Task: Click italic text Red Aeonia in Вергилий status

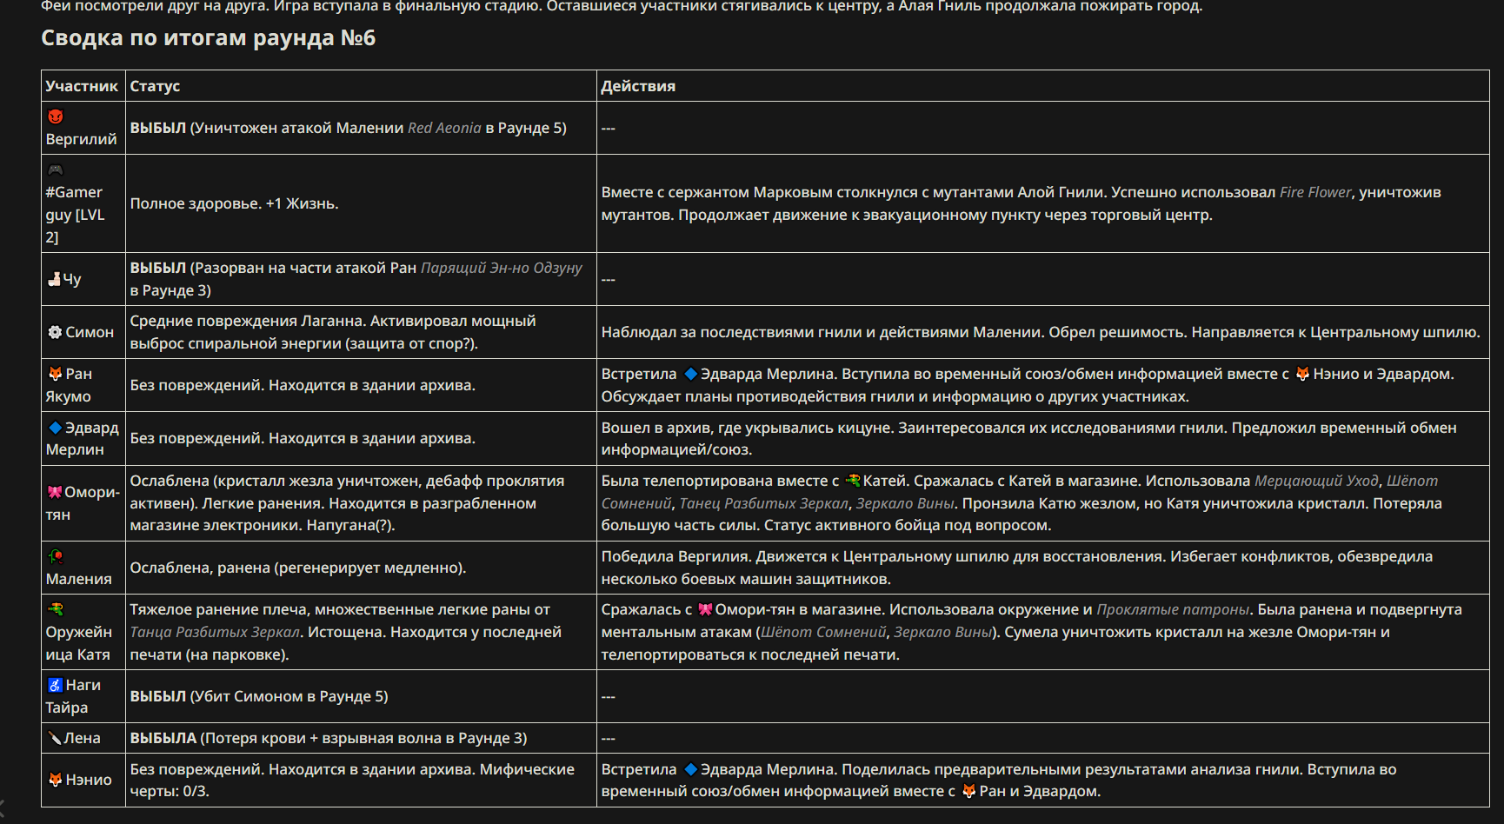Action: pos(444,128)
